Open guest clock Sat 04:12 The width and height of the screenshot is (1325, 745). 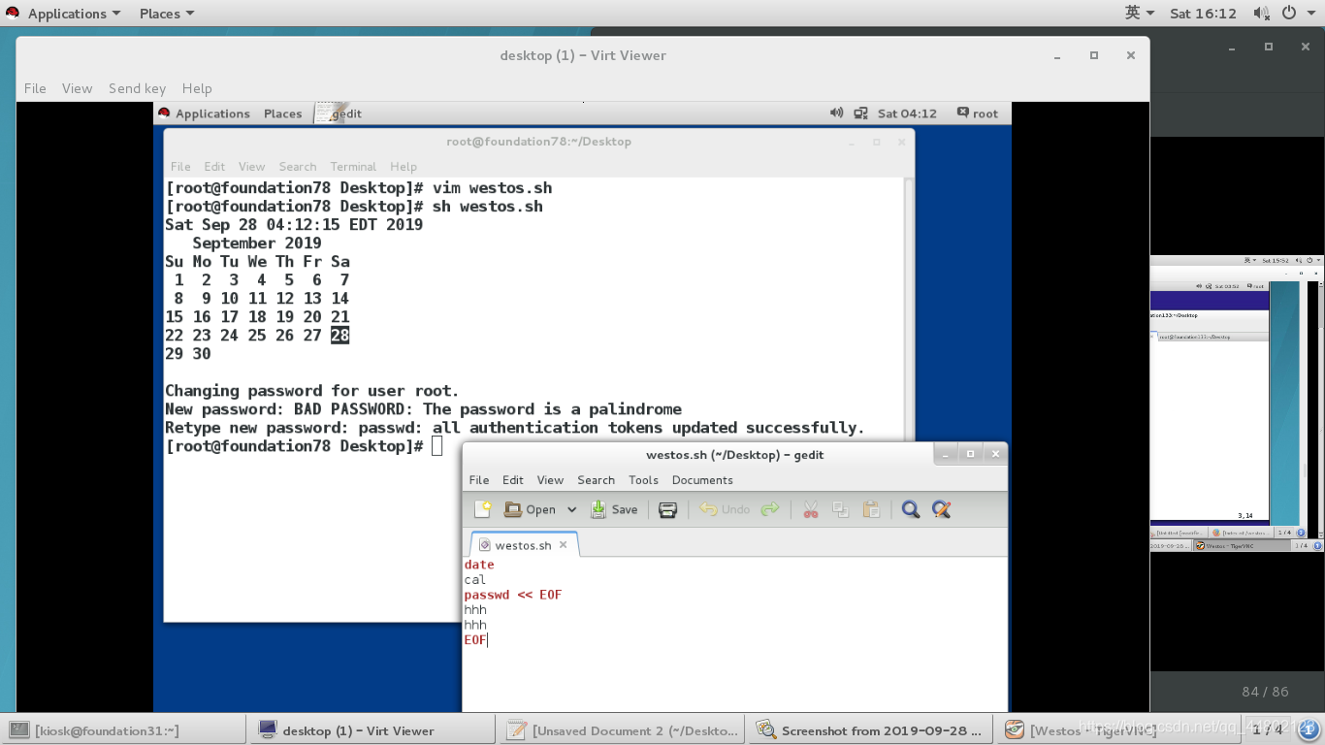907,113
